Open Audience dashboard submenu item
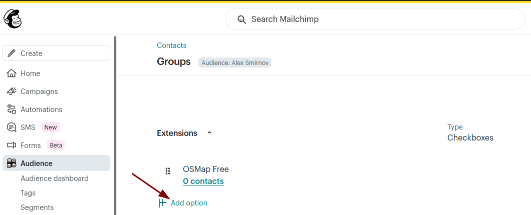This screenshot has width=531, height=215. point(55,178)
